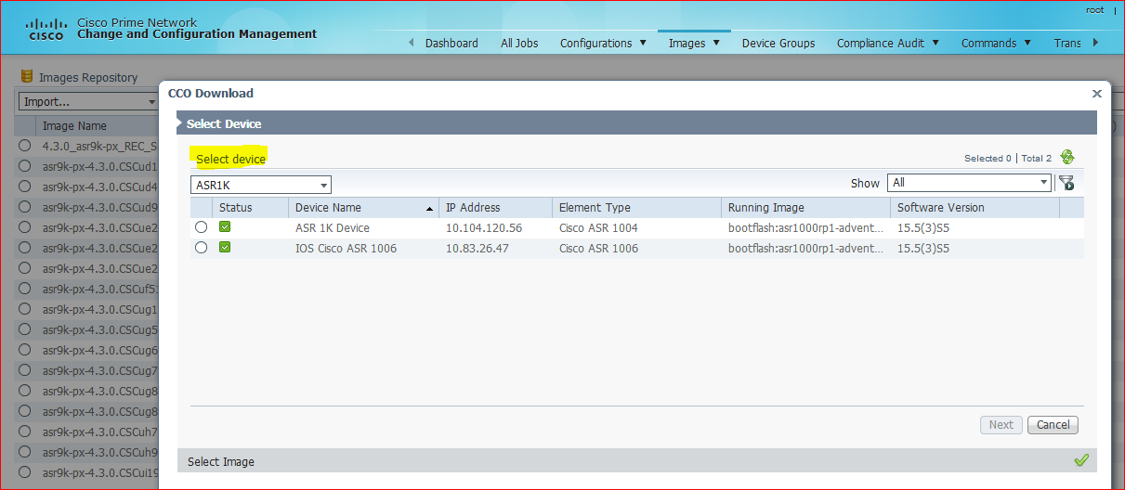The height and width of the screenshot is (490, 1125).
Task: Click asr9k-px-4.3.0.CSCui19 image name in repository
Action: (x=100, y=472)
